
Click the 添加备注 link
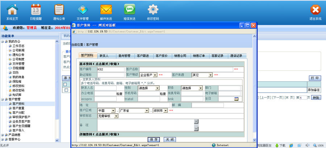(314, 90)
